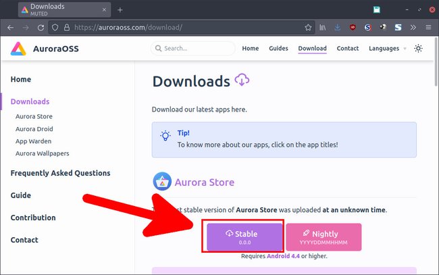Jump to Aurora Store in sidebar

[x=34, y=116]
